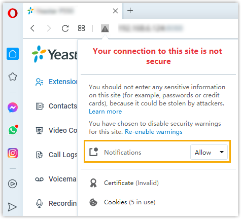The height and width of the screenshot is (219, 241).
Task: View the Certificate (Invalid) details
Action: coord(131,183)
